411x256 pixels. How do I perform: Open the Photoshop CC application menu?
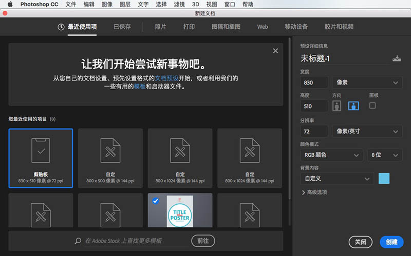(40, 4)
